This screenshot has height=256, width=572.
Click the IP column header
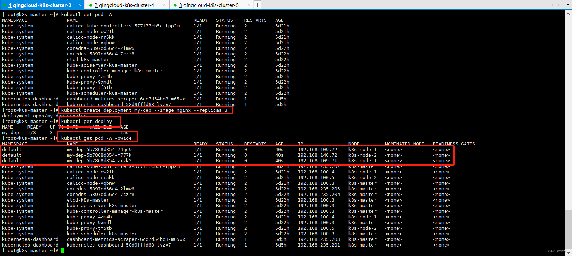point(301,144)
